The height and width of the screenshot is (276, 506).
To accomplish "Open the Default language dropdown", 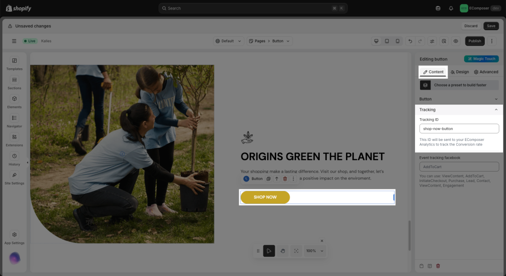I will pyautogui.click(x=228, y=41).
